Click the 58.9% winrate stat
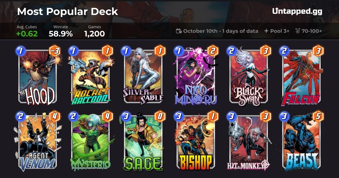Viewport: 339px width, 178px height. pyautogui.click(x=60, y=34)
